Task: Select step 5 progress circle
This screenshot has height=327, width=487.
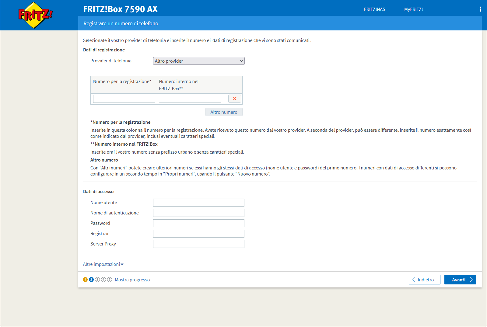Action: [110, 280]
